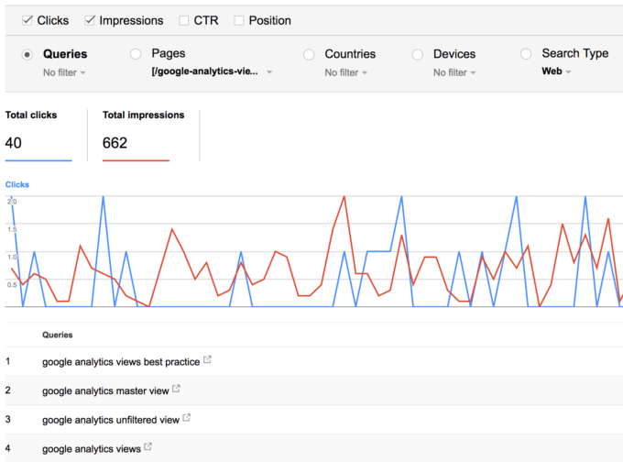Viewport: 623px width, 462px height.
Task: Open external link icon for google analytics views
Action: (x=148, y=446)
